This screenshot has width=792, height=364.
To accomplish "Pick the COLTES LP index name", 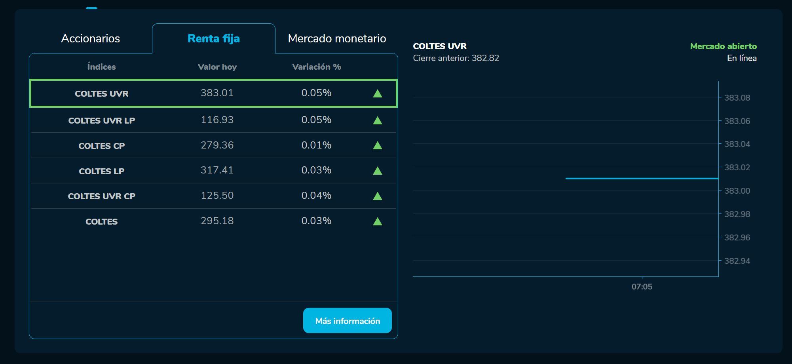I will [x=102, y=171].
